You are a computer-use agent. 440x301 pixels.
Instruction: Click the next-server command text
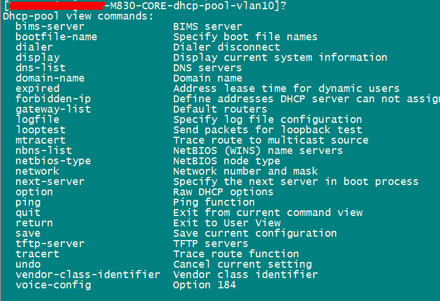click(x=50, y=182)
